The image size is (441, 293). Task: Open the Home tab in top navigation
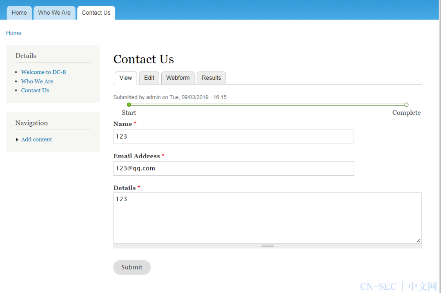(x=19, y=13)
